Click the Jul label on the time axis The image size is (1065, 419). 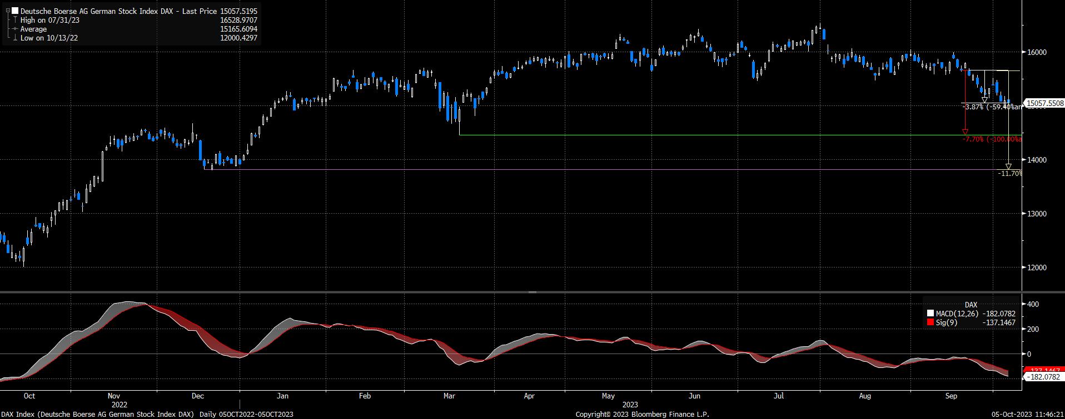[x=779, y=396]
